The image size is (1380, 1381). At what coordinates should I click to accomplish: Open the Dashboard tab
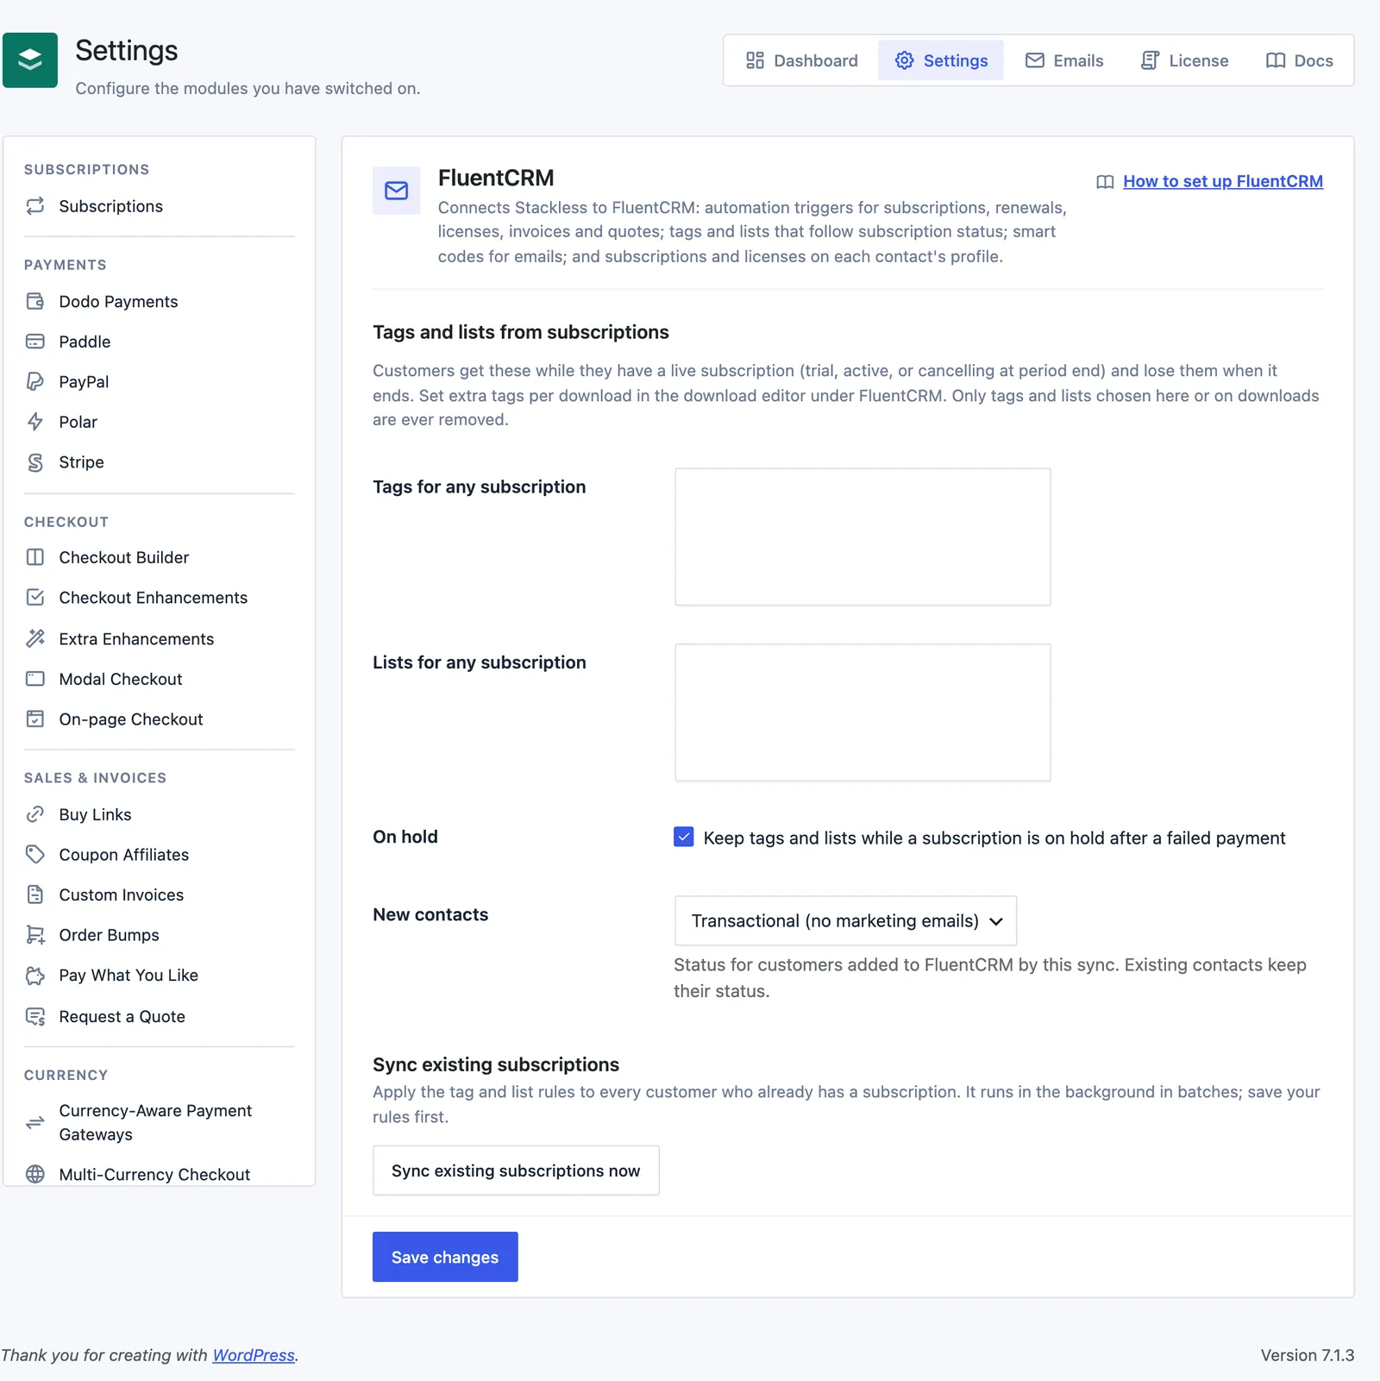click(x=801, y=60)
